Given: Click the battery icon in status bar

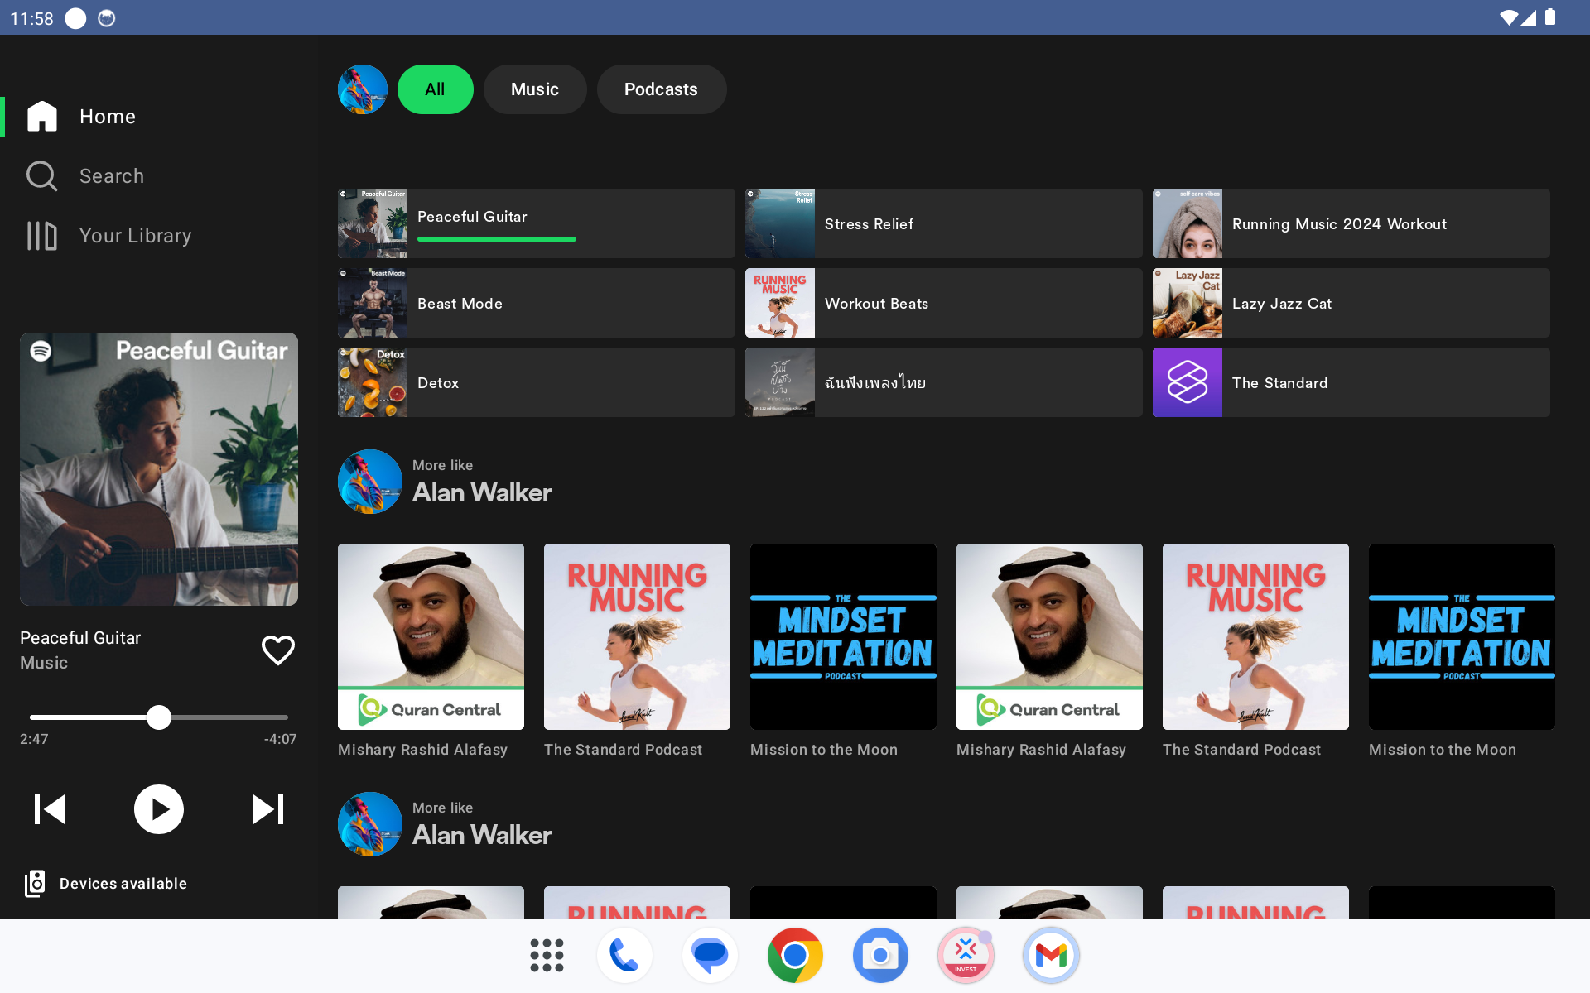Looking at the screenshot, I should [x=1550, y=17].
